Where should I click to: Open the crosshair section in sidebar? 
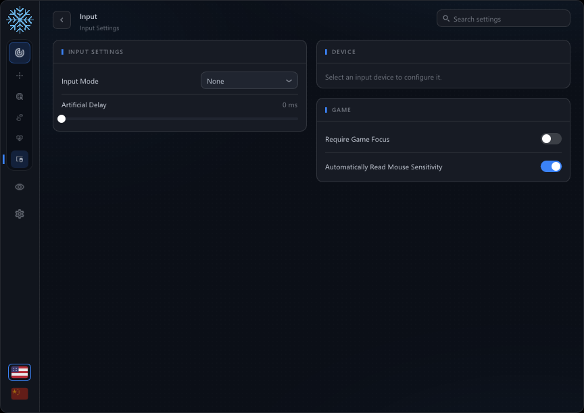(x=20, y=76)
